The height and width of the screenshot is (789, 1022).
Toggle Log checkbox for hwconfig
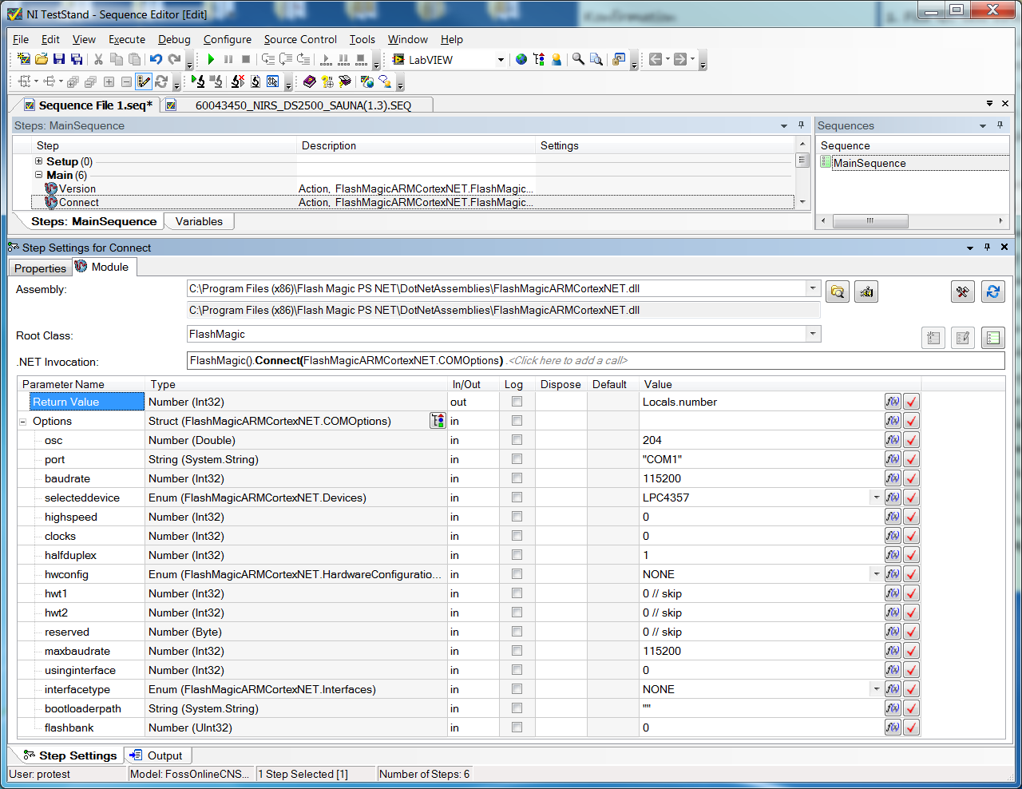click(517, 574)
